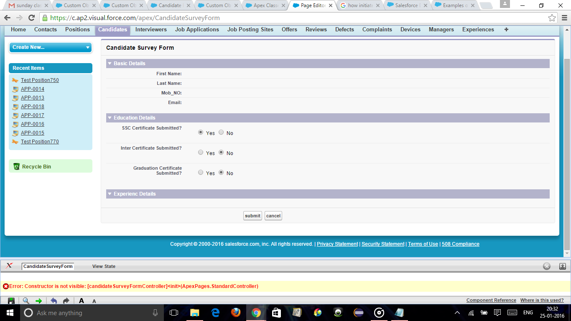Open Eclipse from the taskbar

359,313
